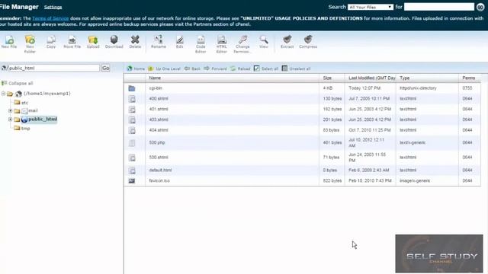488x274 pixels.
Task: Click Collapse all in tree
Action: coord(18,83)
